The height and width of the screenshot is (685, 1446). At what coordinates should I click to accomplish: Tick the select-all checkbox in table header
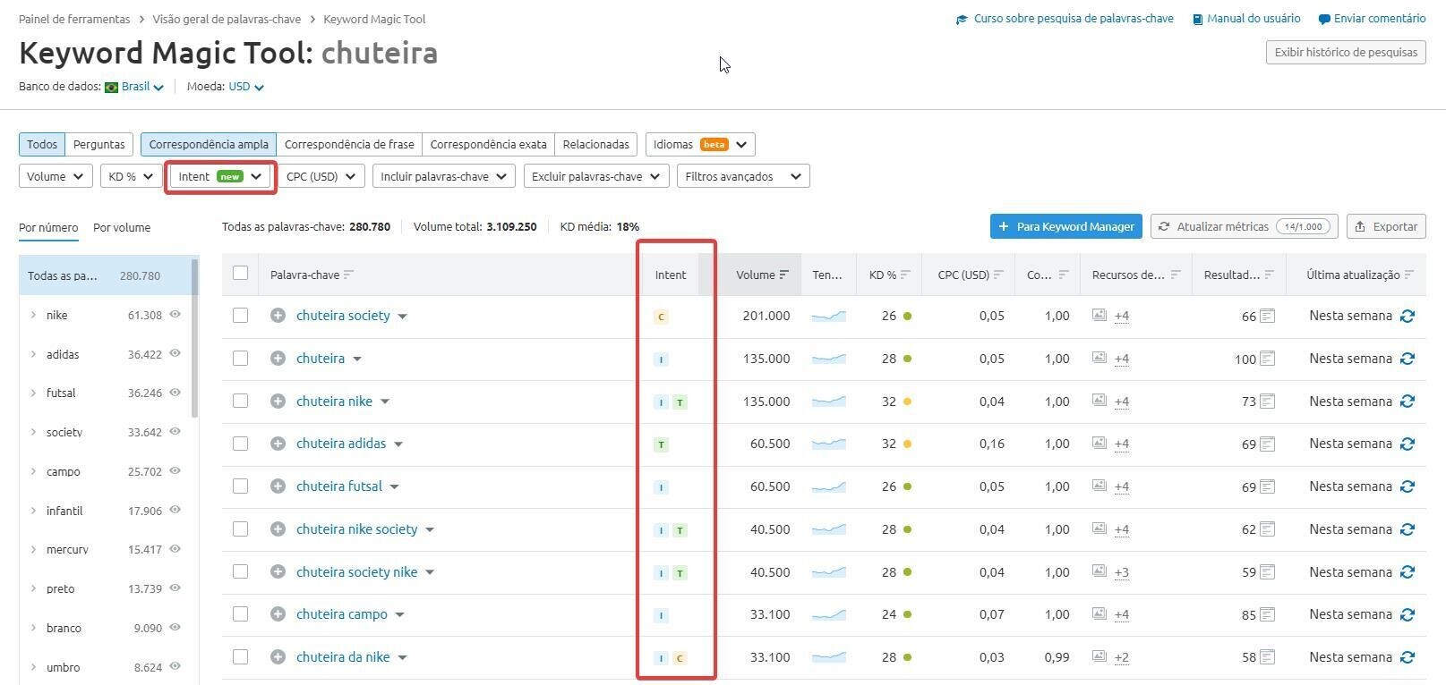240,274
